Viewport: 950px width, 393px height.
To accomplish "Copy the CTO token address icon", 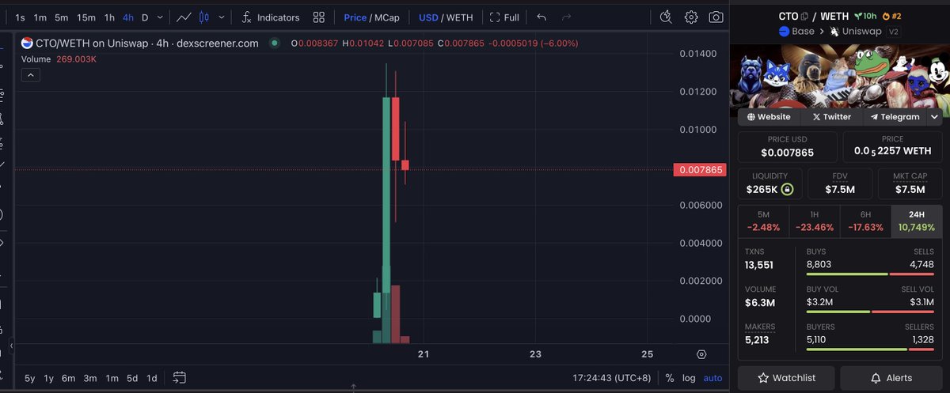I will click(x=804, y=15).
